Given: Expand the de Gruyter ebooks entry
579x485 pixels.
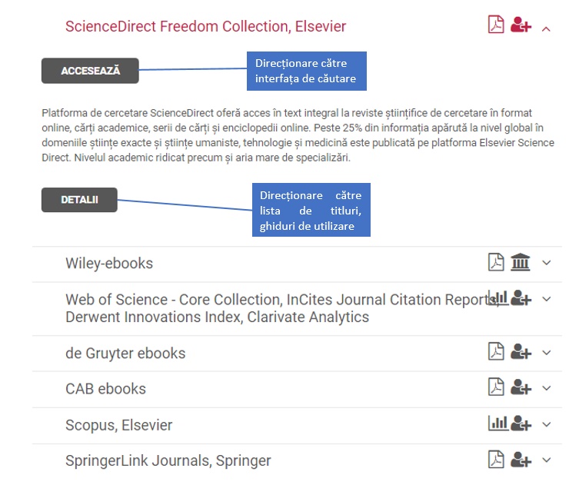Looking at the screenshot, I should tap(546, 353).
